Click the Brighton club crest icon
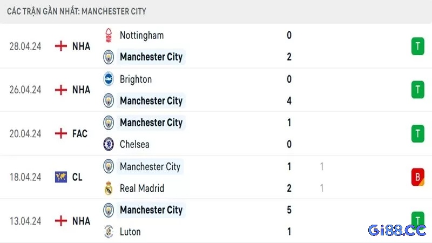 [x=109, y=79]
